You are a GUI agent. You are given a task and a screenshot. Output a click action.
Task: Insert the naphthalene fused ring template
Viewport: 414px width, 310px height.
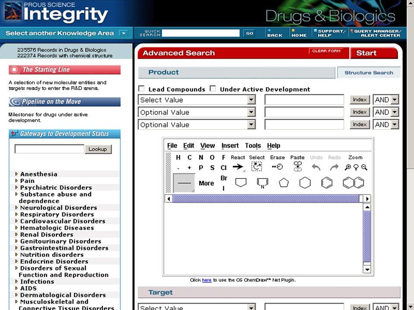[353, 183]
